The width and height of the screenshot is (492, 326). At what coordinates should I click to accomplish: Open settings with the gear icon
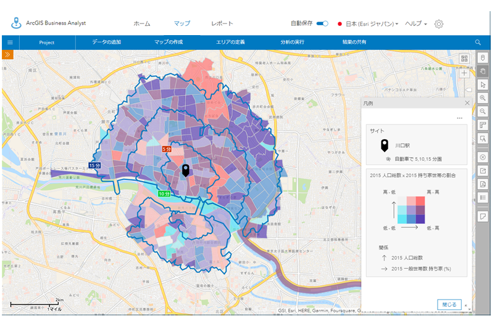click(439, 24)
